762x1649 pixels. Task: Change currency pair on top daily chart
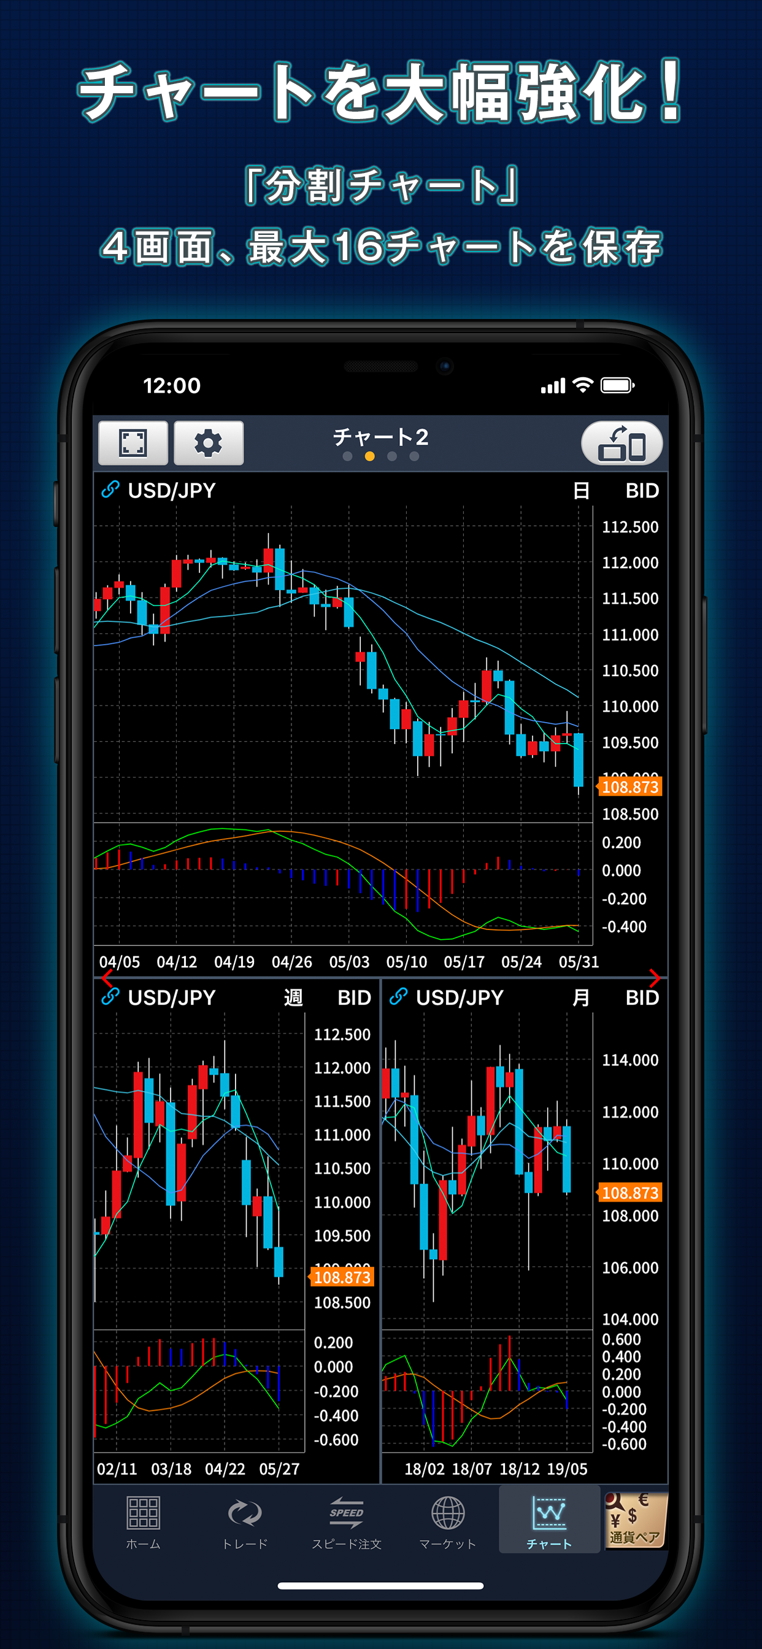[x=172, y=490]
